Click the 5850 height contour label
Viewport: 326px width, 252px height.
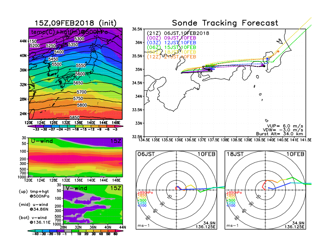pyautogui.click(x=75, y=118)
